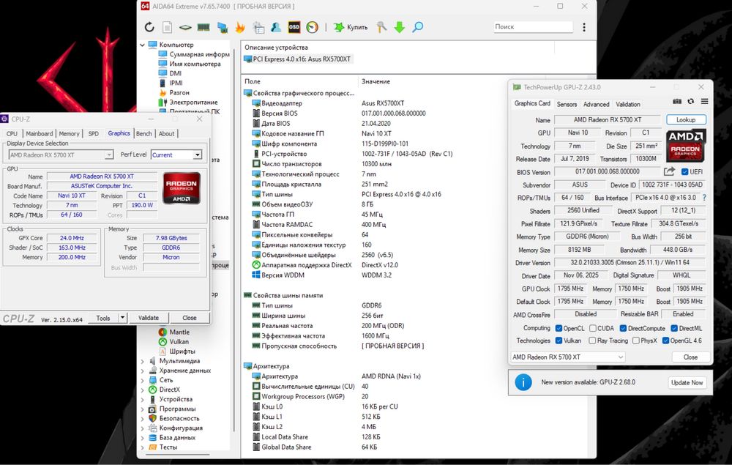Launch the flame stability test icon
Image resolution: width=732 pixels, height=465 pixels.
point(240,27)
